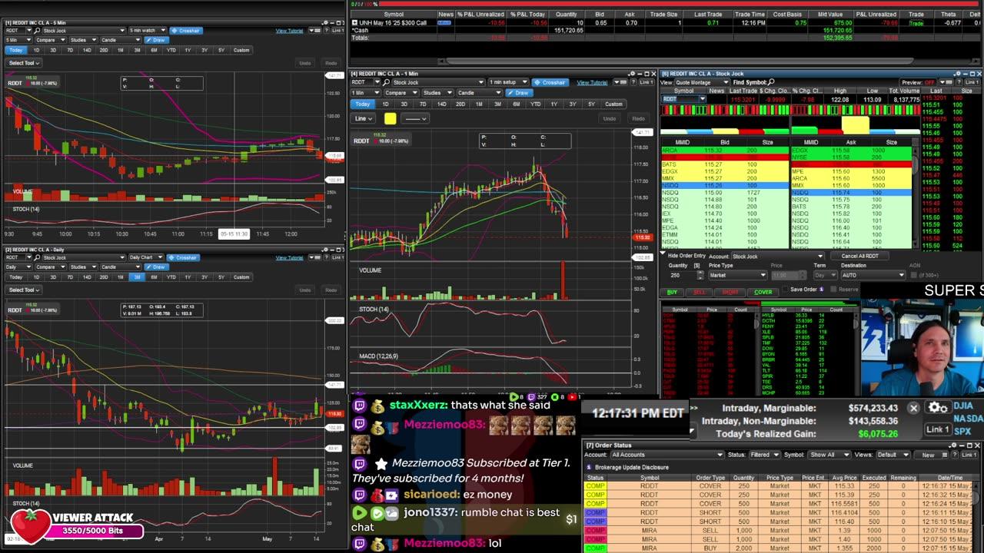Open line style dropdown beside yellow swatch
This screenshot has height=553, width=984.
tap(416, 118)
